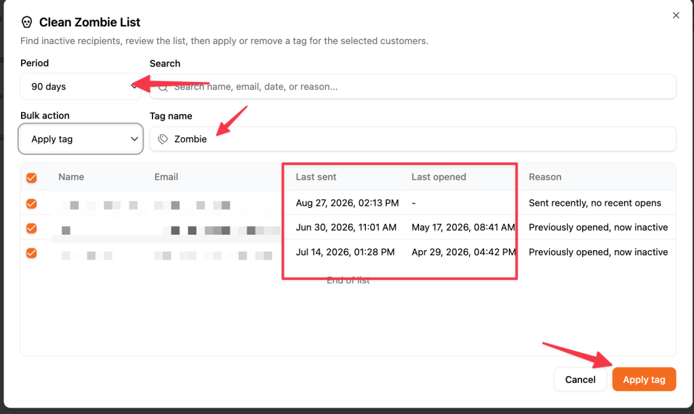This screenshot has width=694, height=414.
Task: Click the Reason column header
Action: click(545, 177)
